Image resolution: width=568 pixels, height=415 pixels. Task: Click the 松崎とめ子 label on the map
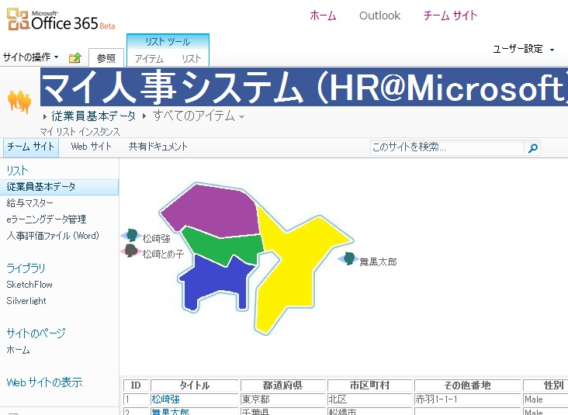pos(163,254)
